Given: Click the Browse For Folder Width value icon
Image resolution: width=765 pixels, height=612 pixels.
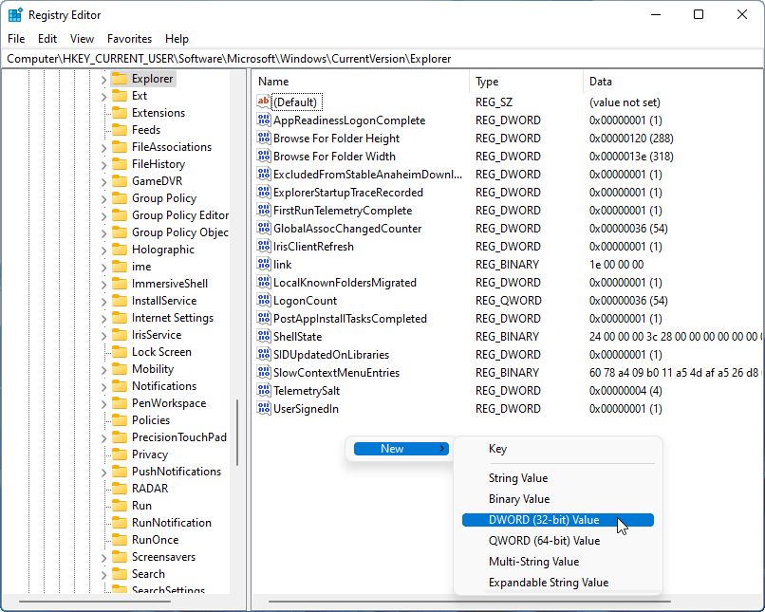Looking at the screenshot, I should [x=264, y=156].
